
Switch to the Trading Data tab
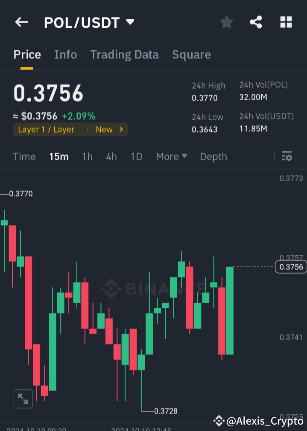124,55
